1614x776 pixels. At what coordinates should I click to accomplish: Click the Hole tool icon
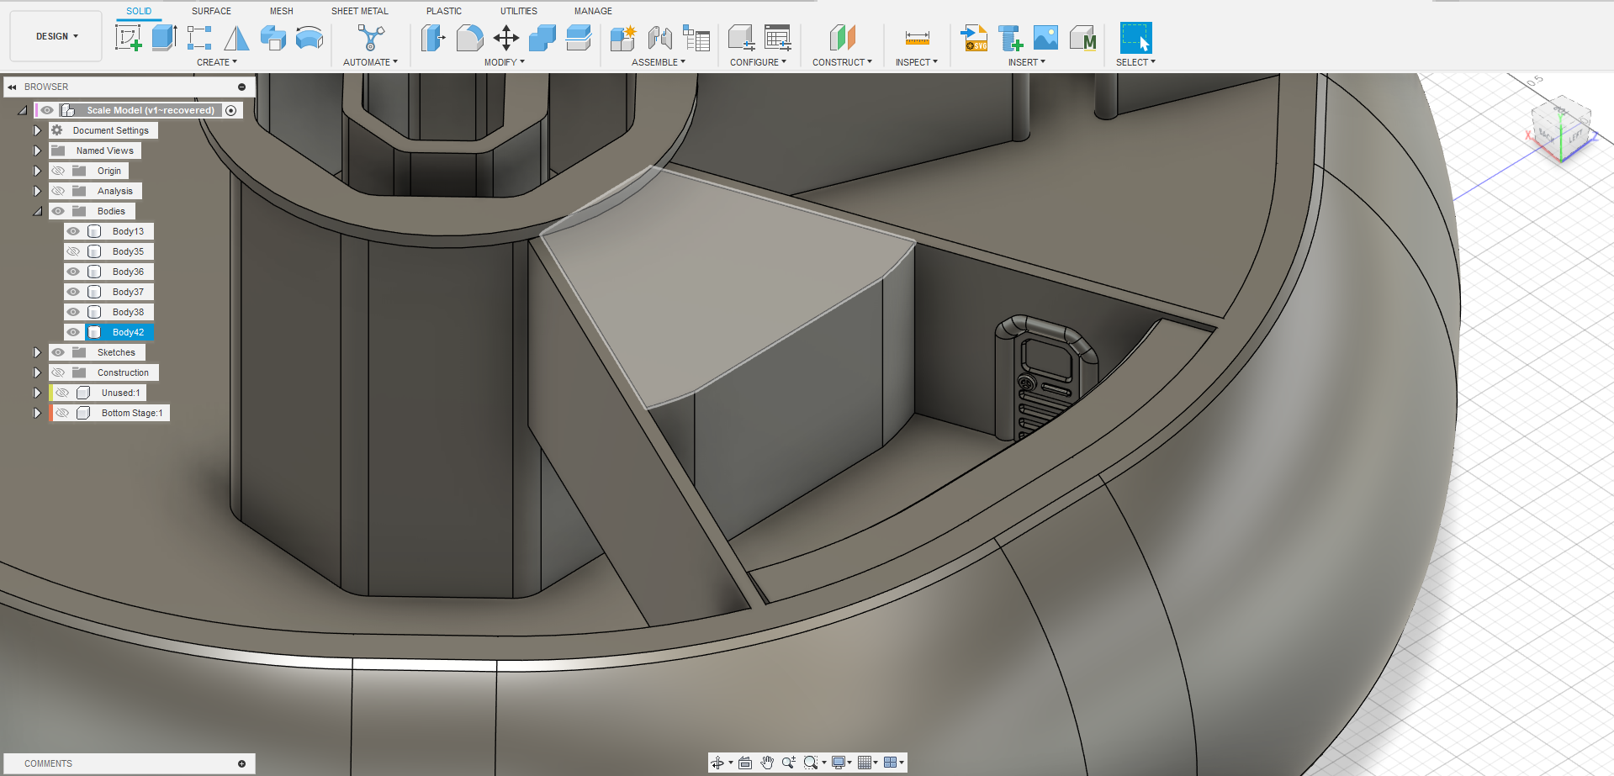[273, 38]
